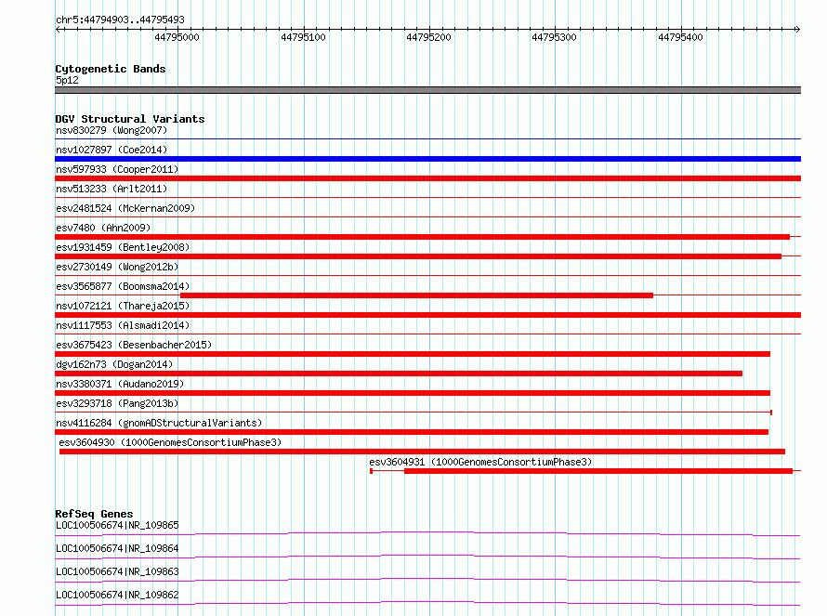Select variant nsv1072121 (Thareja2015) label
The image size is (827, 616).
[x=123, y=306]
